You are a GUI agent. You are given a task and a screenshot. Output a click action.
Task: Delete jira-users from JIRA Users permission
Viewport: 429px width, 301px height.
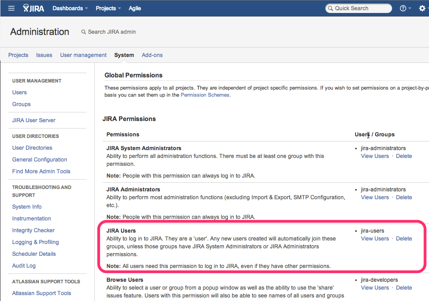[x=404, y=239]
